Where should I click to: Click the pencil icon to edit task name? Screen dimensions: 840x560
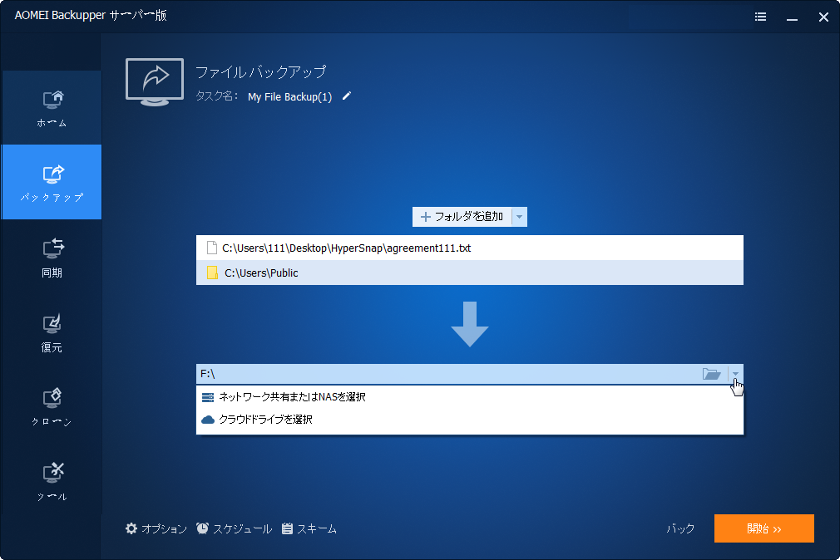(x=347, y=96)
